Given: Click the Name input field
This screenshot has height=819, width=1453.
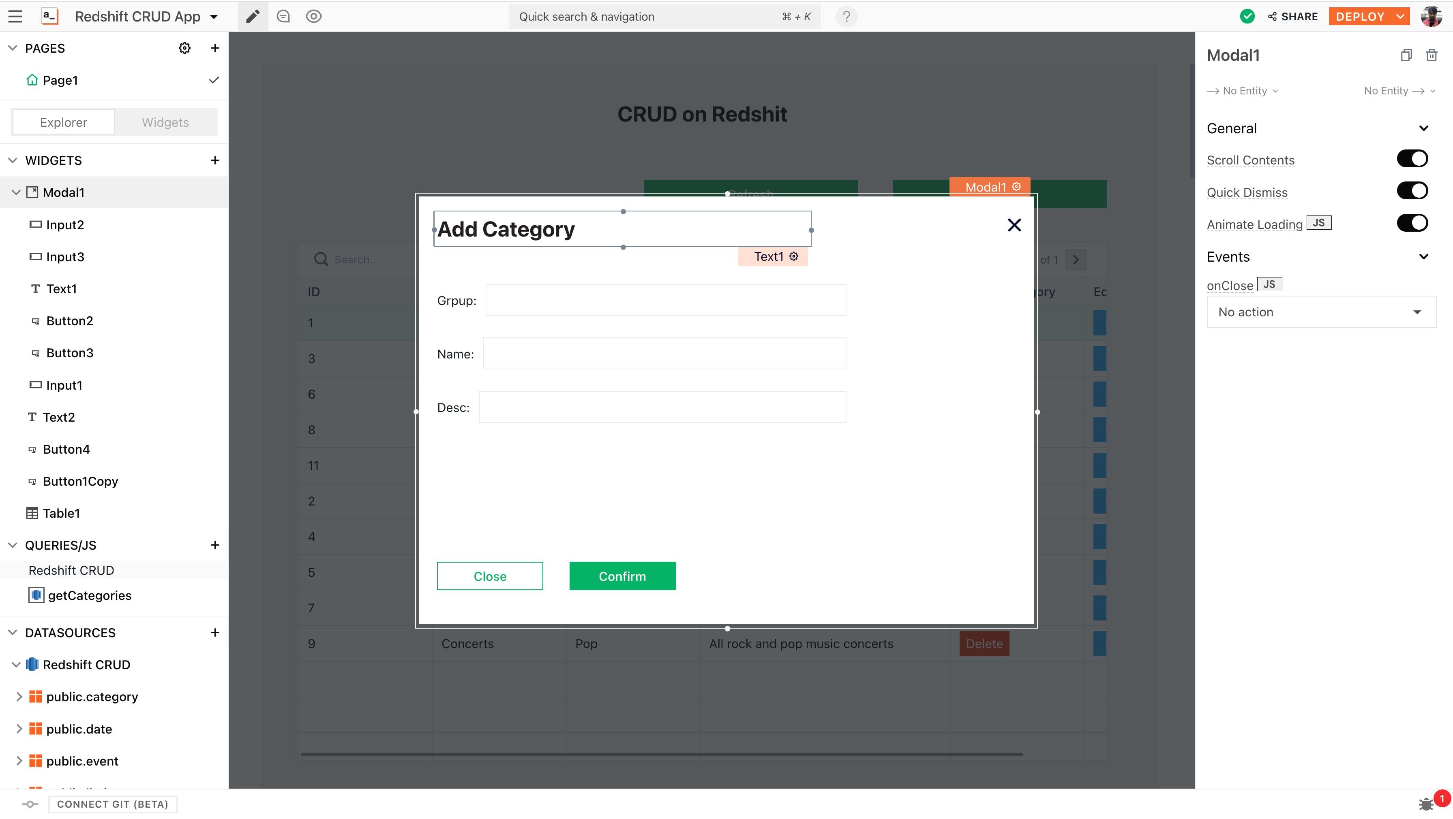Looking at the screenshot, I should (x=664, y=354).
